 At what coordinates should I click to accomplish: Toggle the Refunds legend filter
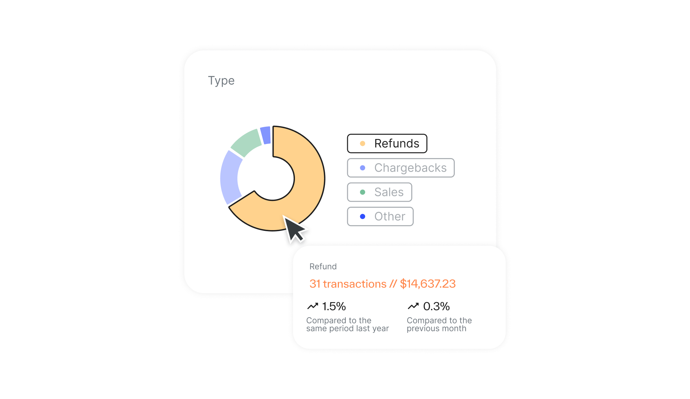[387, 144]
